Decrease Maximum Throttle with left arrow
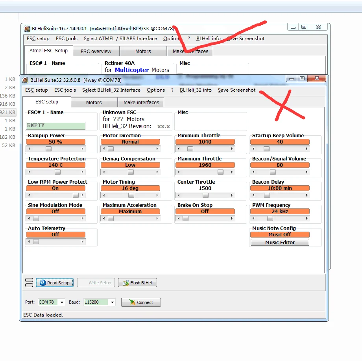This screenshot has height=361, width=362. click(x=179, y=172)
